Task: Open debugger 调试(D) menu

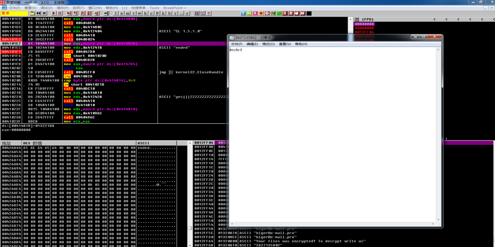Action: pyautogui.click(x=46, y=8)
